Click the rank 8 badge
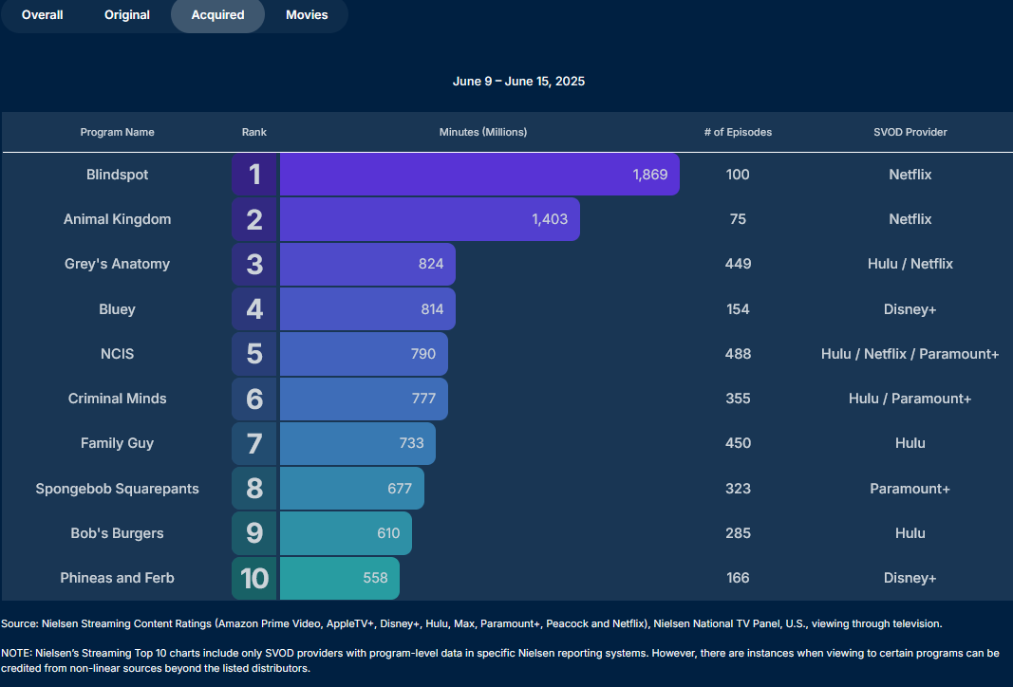This screenshot has width=1013, height=687. point(254,489)
